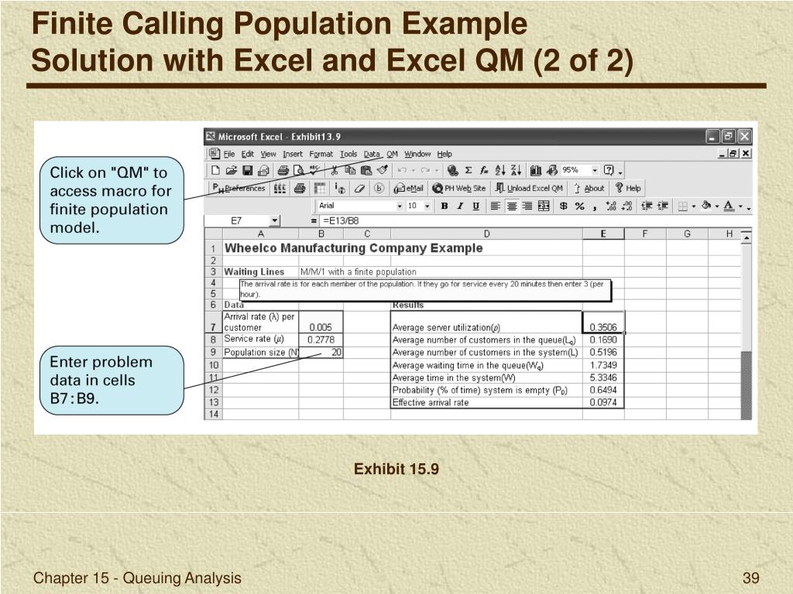Select the Format Painter brush icon
The image size is (793, 594).
click(x=383, y=170)
